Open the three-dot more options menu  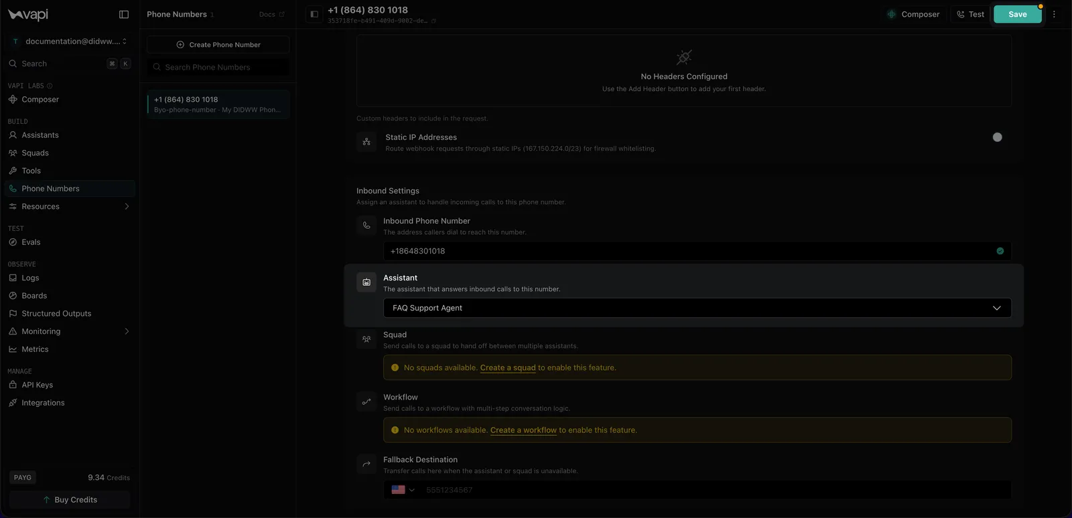tap(1054, 14)
